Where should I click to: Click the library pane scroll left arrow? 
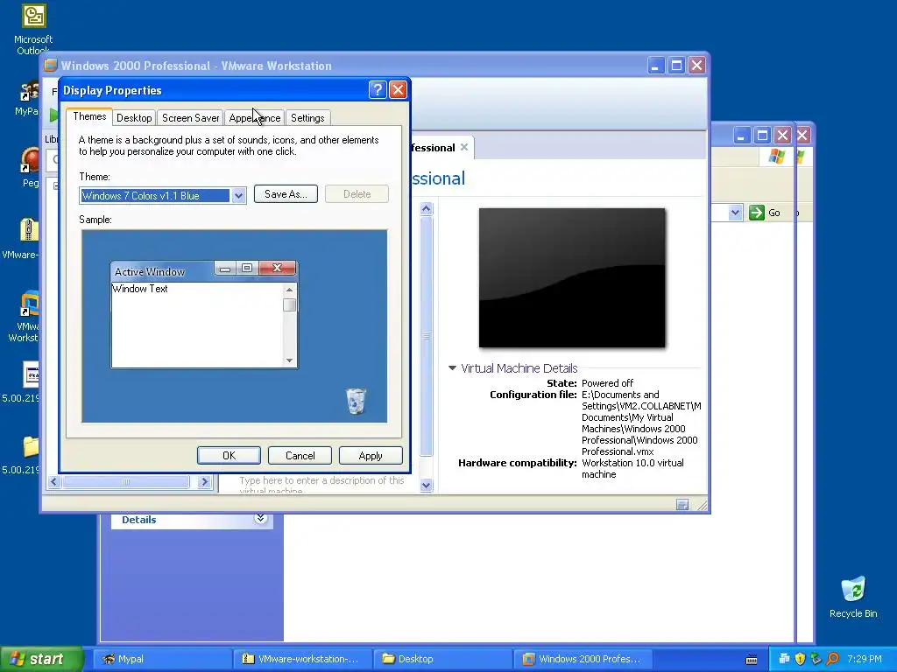tap(54, 482)
